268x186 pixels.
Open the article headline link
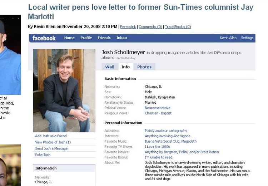point(140,12)
